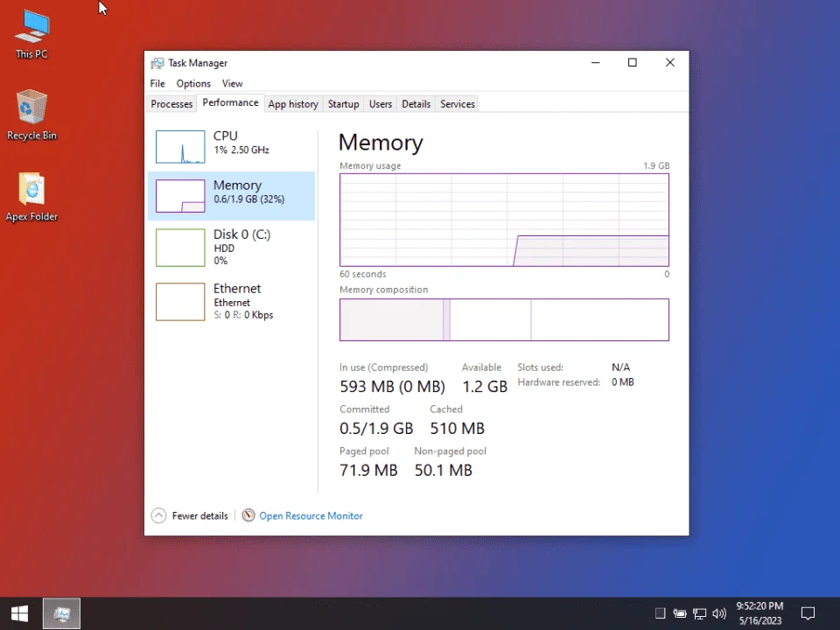Viewport: 840px width, 630px height.
Task: Maximize the Task Manager window
Action: (x=632, y=63)
